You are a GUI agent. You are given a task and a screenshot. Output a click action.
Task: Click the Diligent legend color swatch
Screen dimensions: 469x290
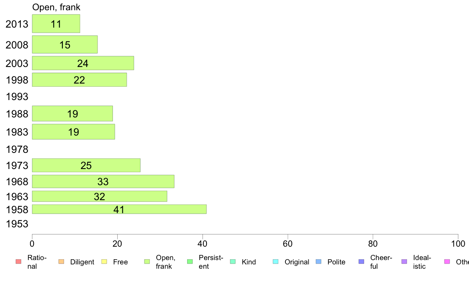[x=61, y=262]
